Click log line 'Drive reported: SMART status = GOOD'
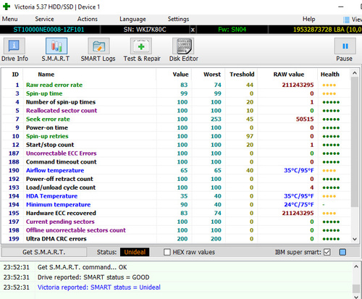This screenshot has width=362, height=299. 93,277
